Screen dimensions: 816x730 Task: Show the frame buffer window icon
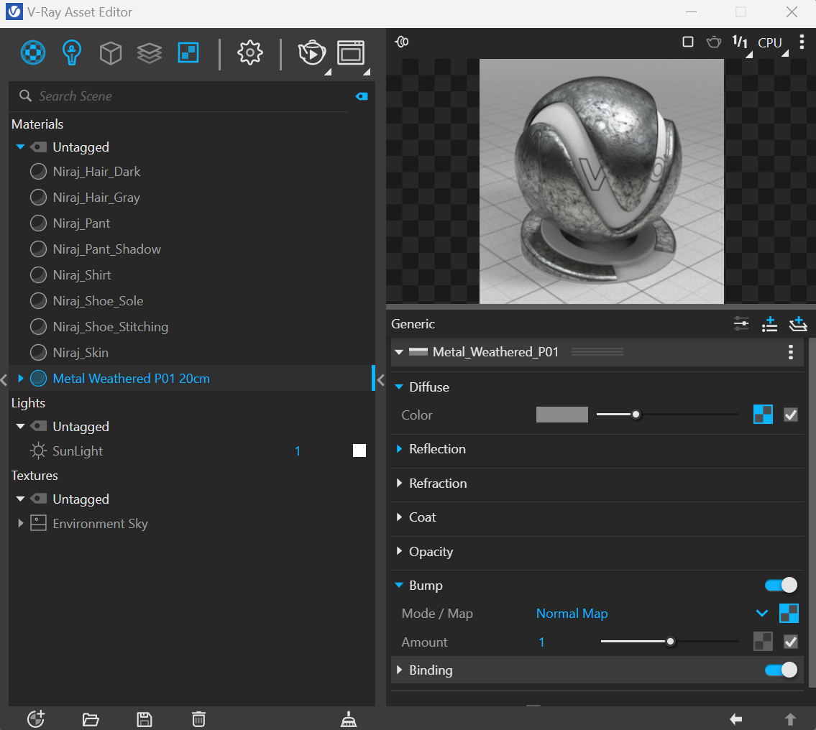(351, 52)
